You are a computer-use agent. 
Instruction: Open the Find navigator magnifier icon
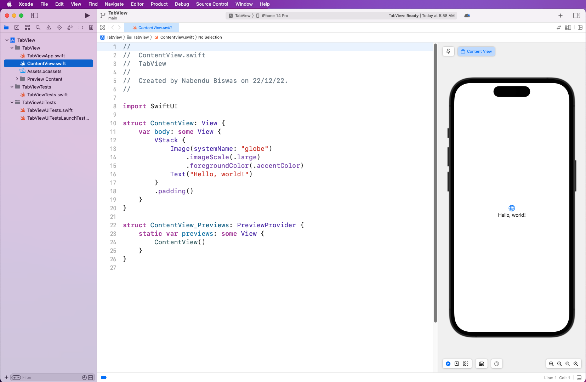point(38,28)
